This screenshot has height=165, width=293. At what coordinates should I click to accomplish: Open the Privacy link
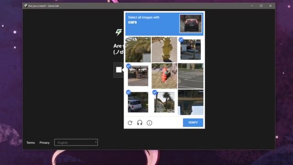click(x=44, y=143)
